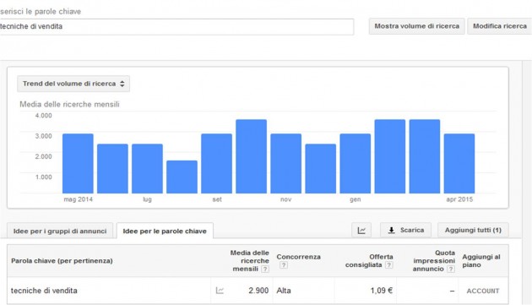
Task: Click Modifica ricerca button
Action: pyautogui.click(x=499, y=26)
